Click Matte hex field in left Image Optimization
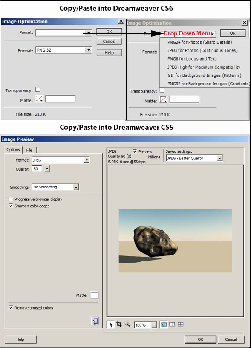The height and width of the screenshot is (348, 251). point(61,99)
